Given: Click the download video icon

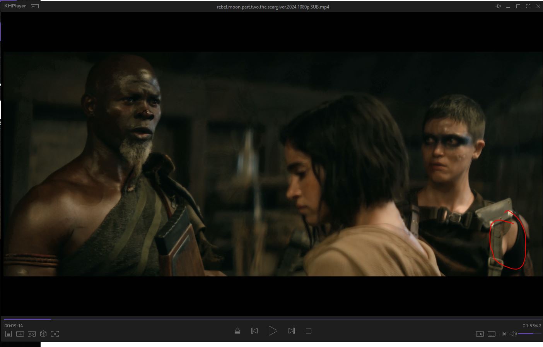Looking at the screenshot, I should pos(20,334).
